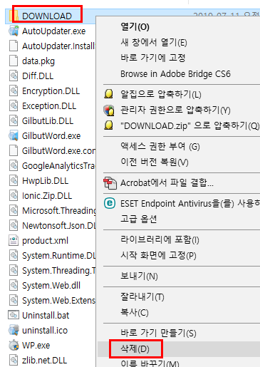Click the shield icon beside 관리자 권한으로 압축하기
The height and width of the screenshot is (367, 260).
click(109, 110)
